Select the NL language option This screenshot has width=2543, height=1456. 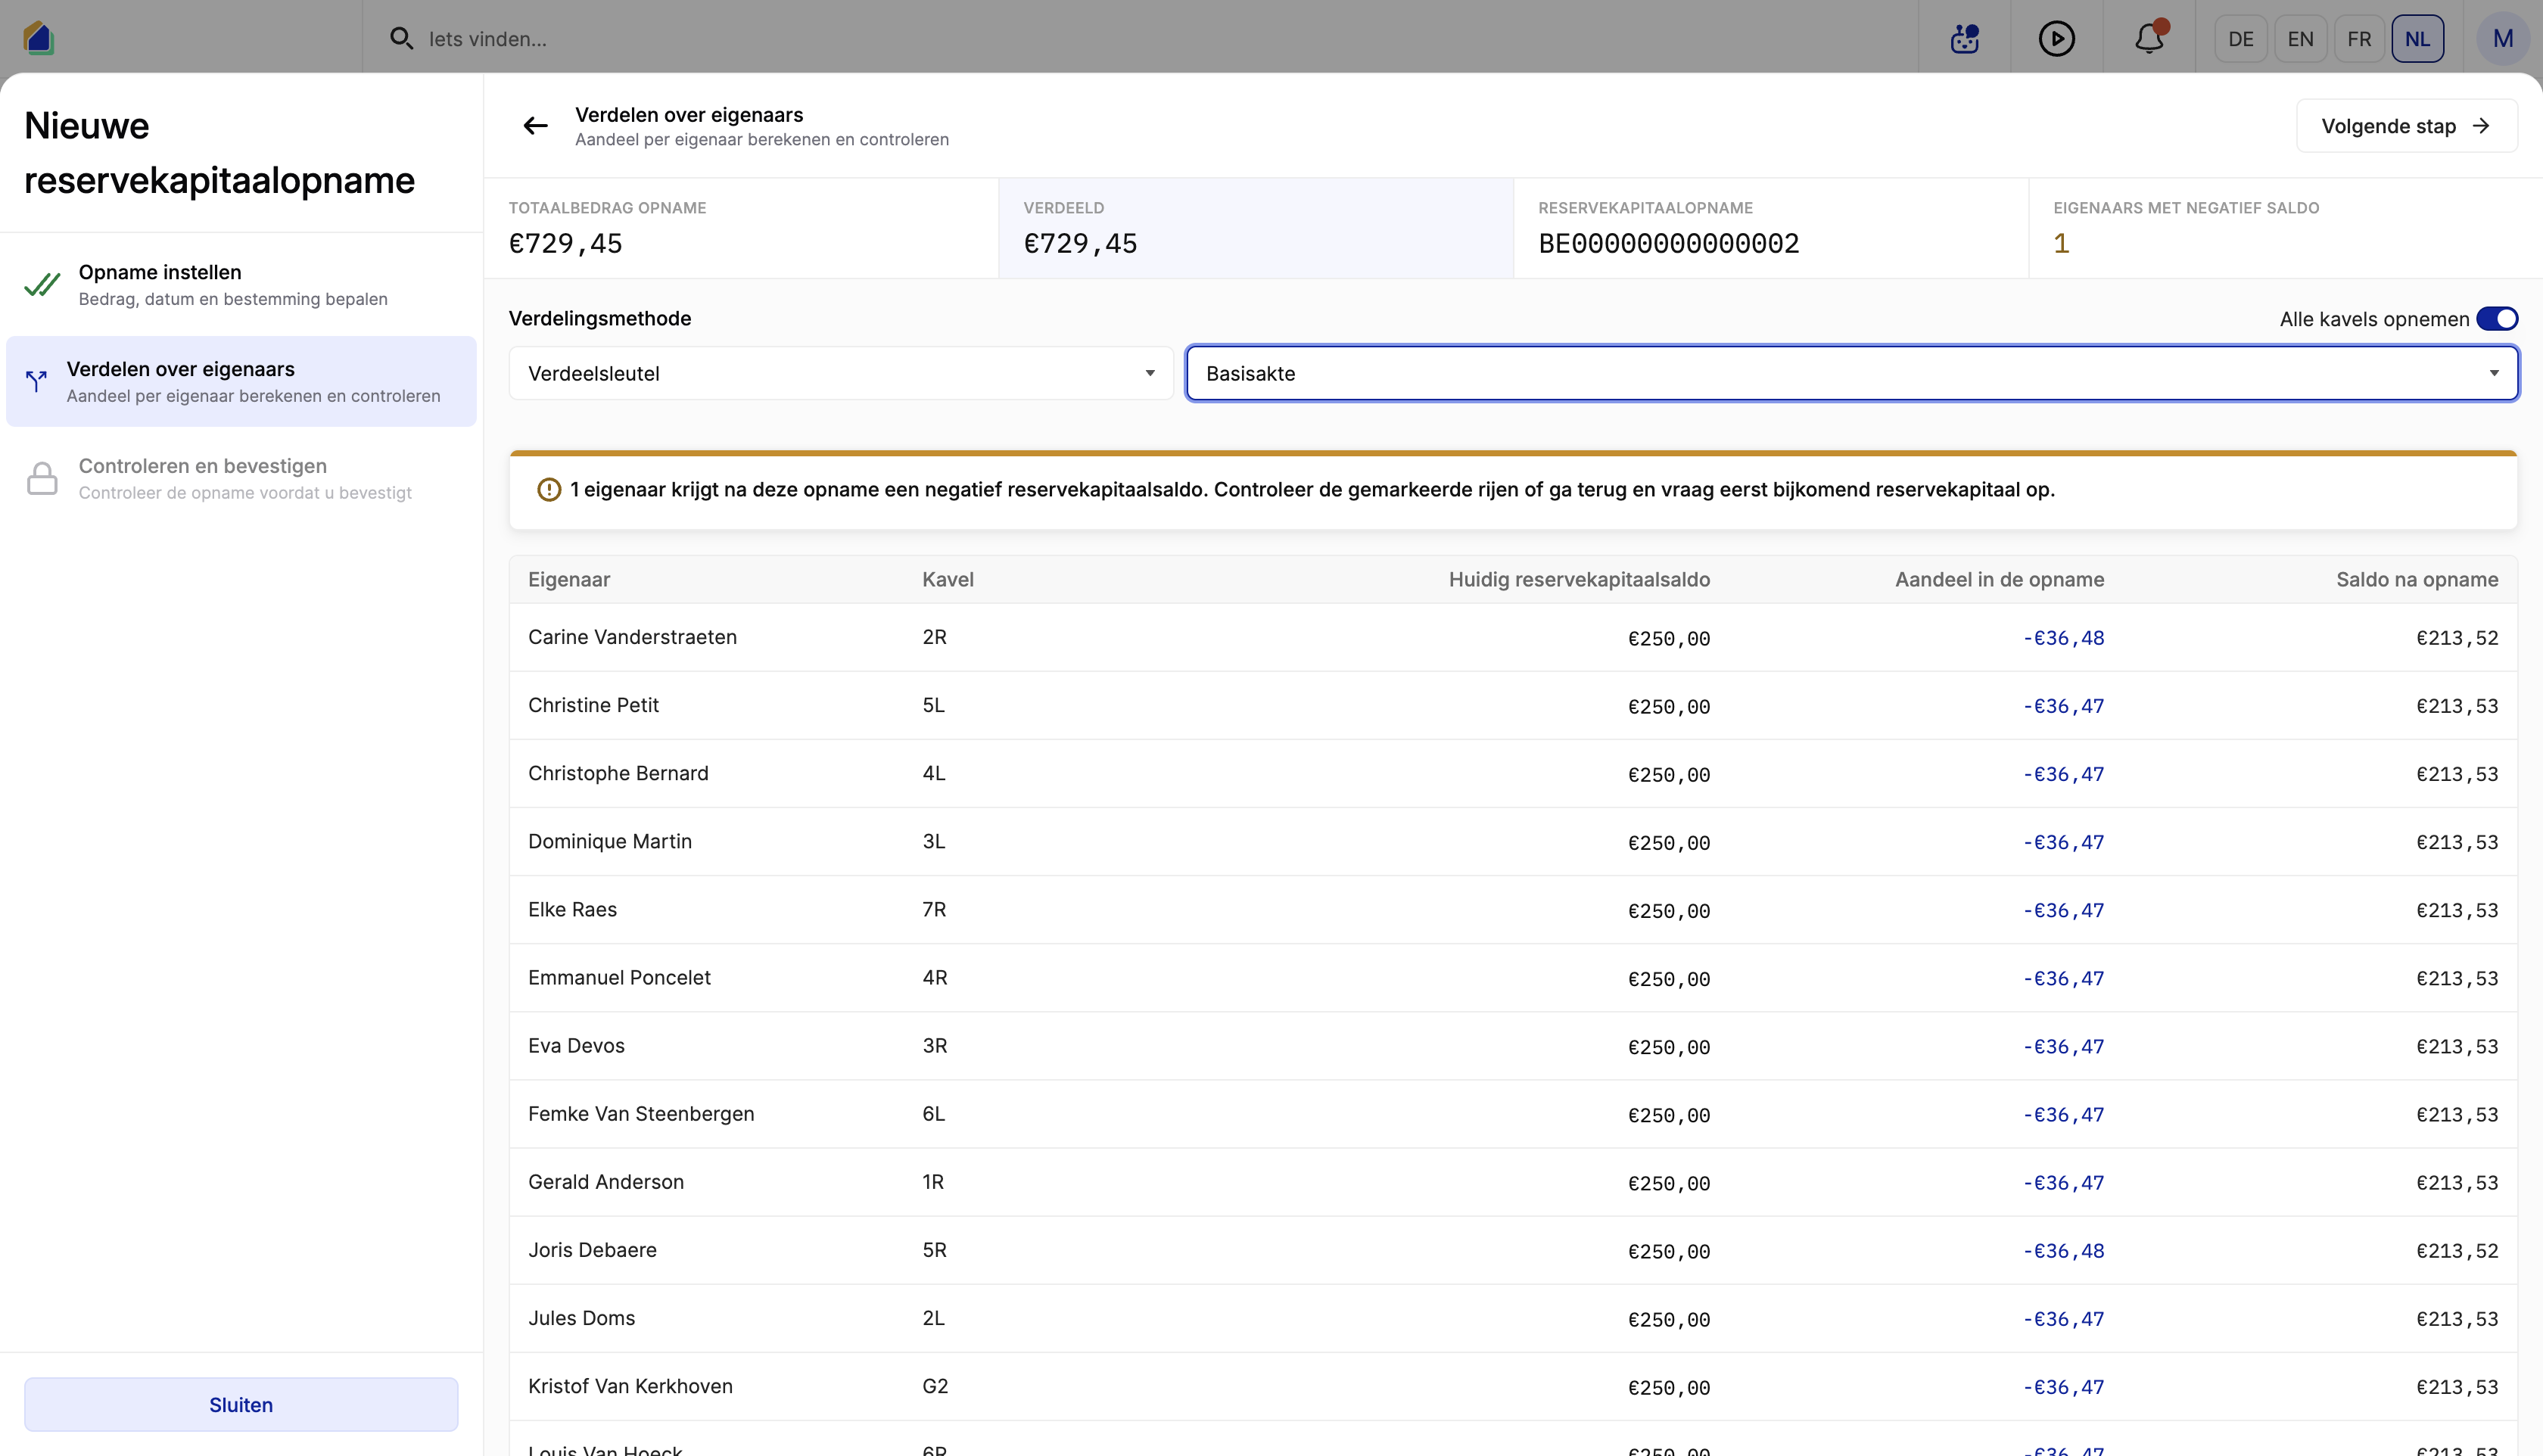pyautogui.click(x=2418, y=38)
